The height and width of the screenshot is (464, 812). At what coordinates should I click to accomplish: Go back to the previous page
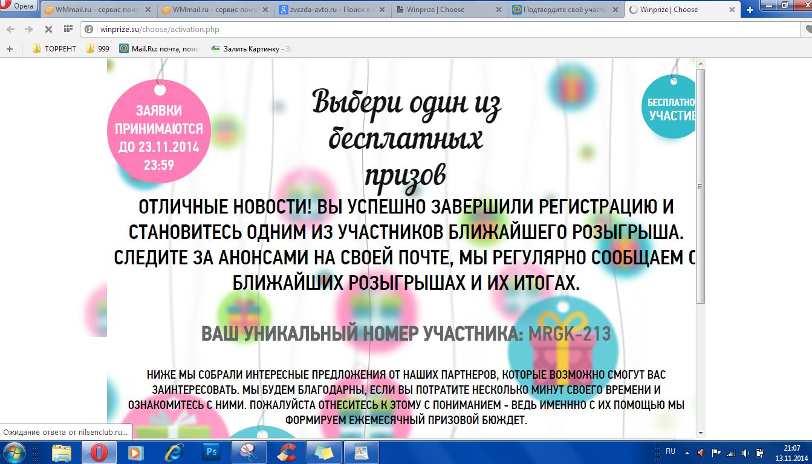[x=11, y=29]
